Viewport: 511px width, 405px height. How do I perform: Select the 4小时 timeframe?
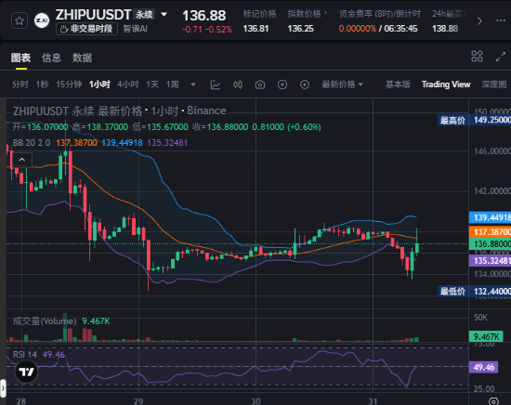(128, 85)
